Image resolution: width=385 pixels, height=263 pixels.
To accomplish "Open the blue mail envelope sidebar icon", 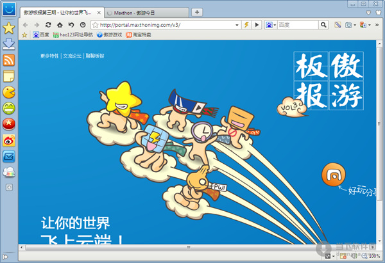I will pos(9,157).
